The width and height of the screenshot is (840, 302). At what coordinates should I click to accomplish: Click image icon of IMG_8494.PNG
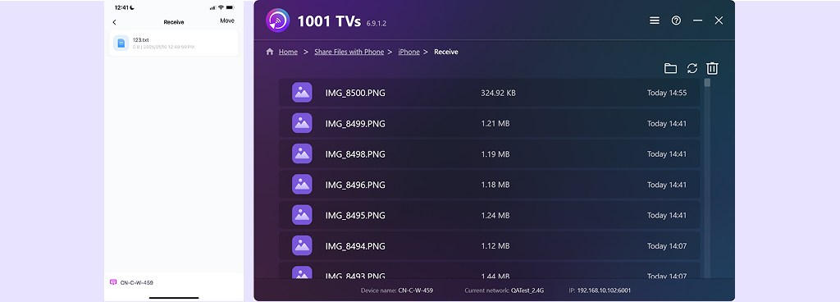tap(302, 245)
